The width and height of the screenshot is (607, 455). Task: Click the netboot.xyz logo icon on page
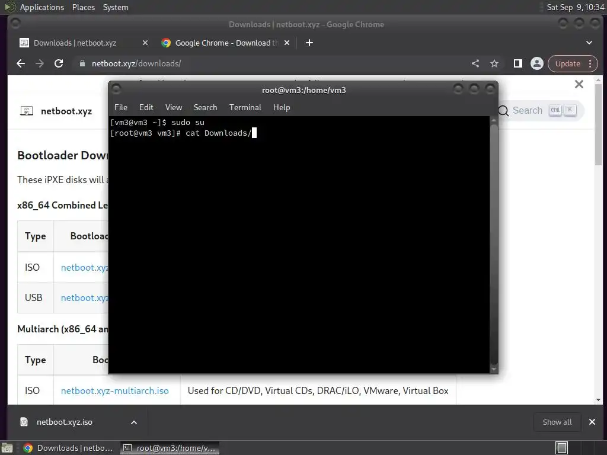[26, 111]
